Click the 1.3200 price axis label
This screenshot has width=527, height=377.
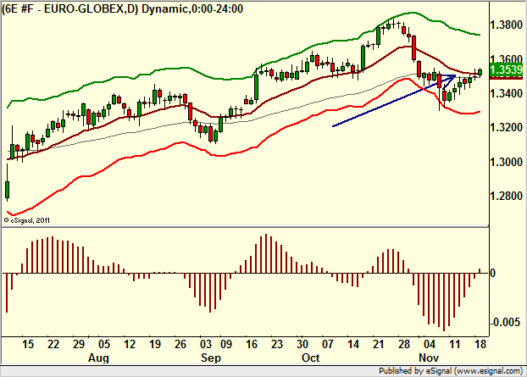(507, 127)
